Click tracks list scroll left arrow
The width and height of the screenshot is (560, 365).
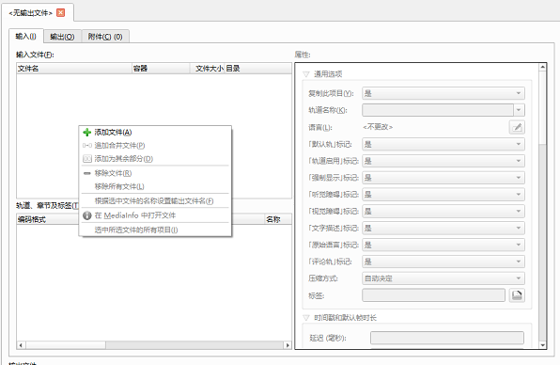pos(21,345)
